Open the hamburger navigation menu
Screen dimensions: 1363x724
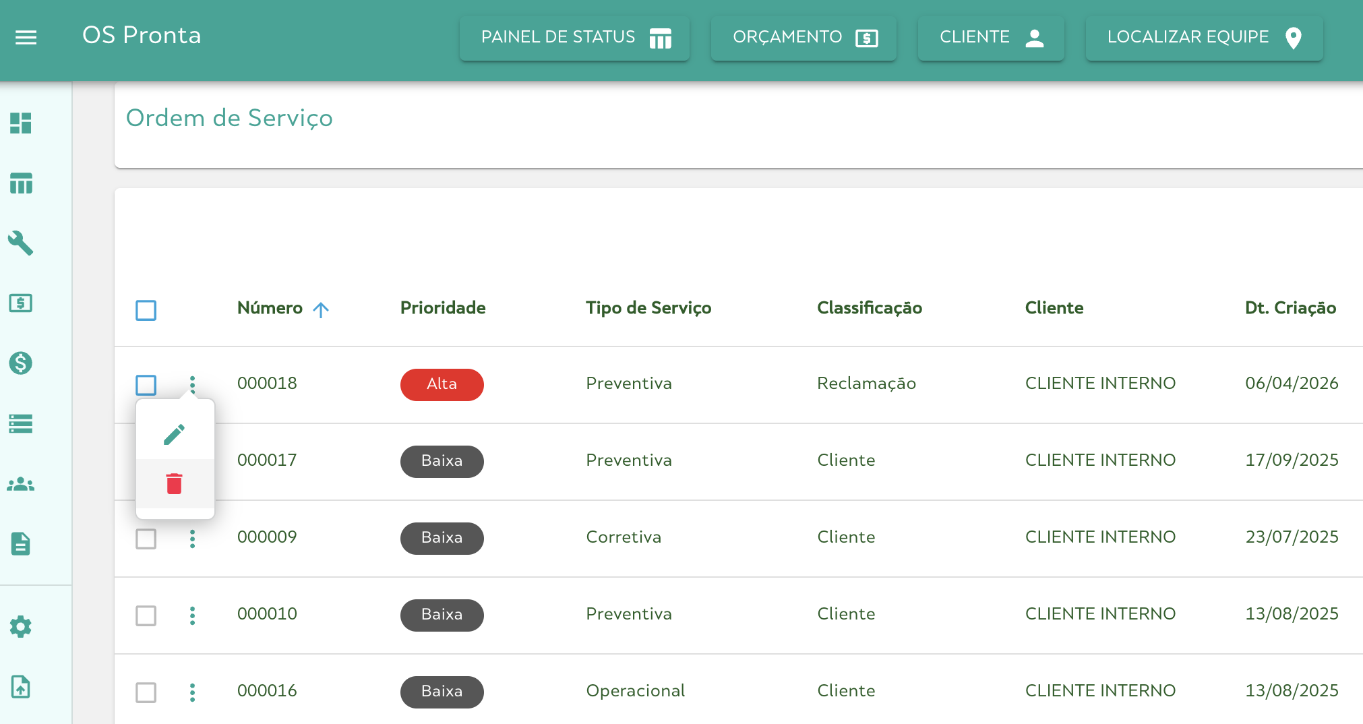pos(26,37)
